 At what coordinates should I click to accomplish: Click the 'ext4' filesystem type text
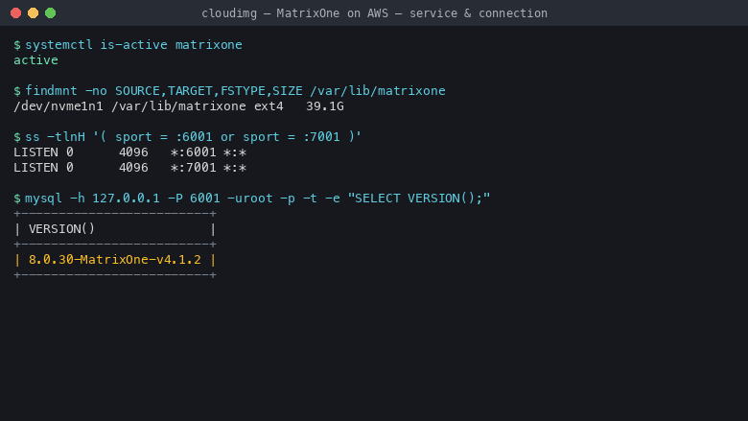[269, 105]
